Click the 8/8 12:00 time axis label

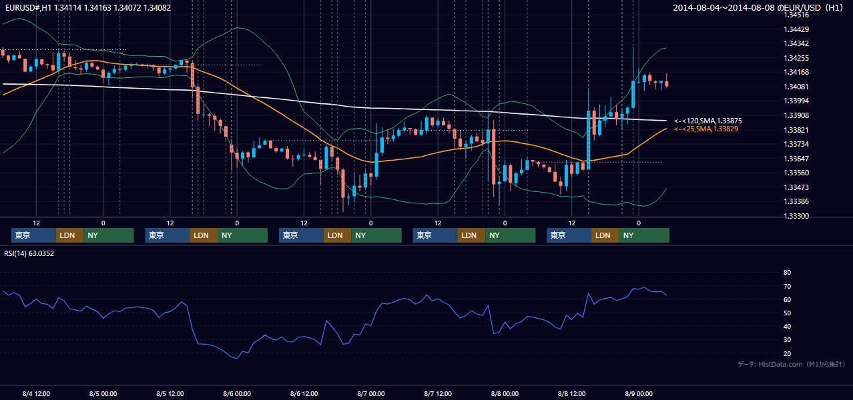click(571, 393)
